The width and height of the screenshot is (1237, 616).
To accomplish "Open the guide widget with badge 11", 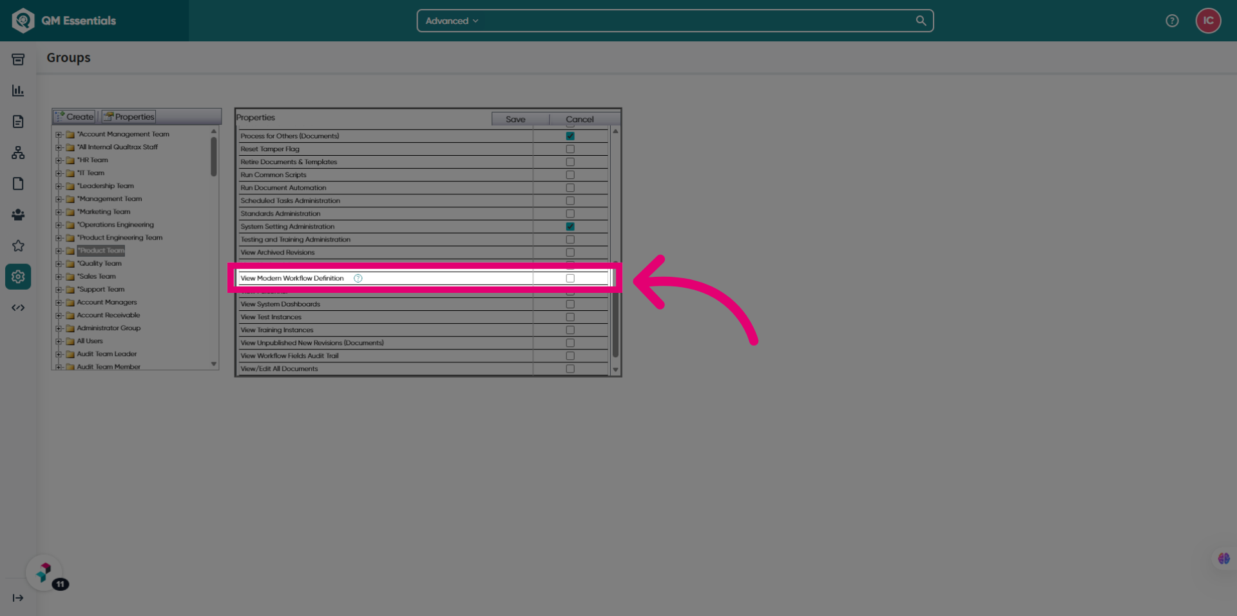I will (x=44, y=572).
